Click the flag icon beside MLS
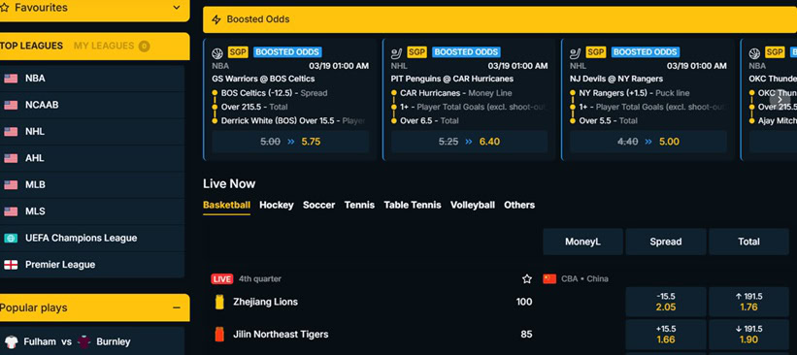Screen dimensions: 797x355 [11, 211]
